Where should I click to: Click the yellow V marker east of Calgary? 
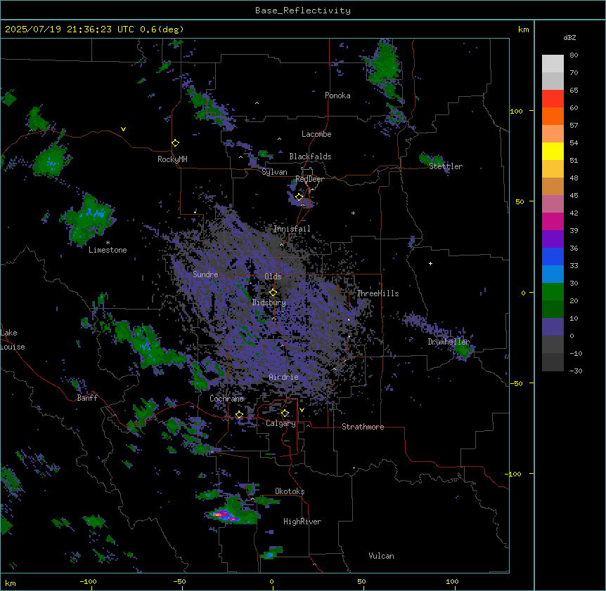point(302,410)
